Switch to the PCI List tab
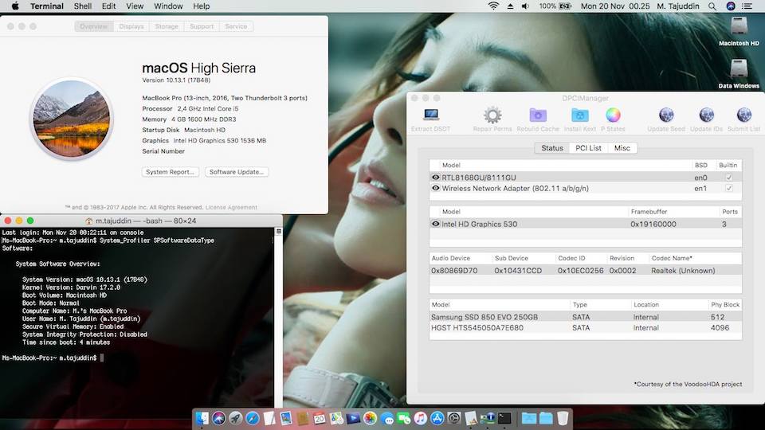 (589, 148)
